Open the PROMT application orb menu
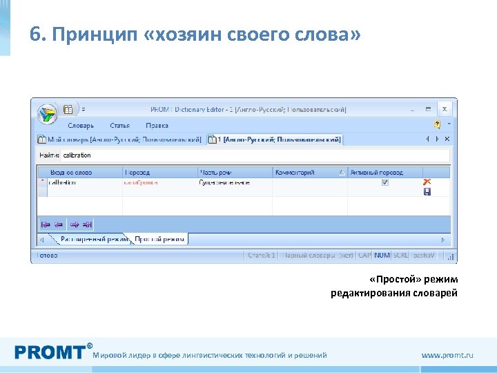 47,114
